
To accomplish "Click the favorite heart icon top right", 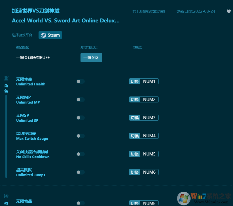I will point(228,11).
